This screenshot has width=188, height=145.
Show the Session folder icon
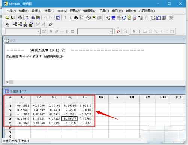[x=108, y=18]
